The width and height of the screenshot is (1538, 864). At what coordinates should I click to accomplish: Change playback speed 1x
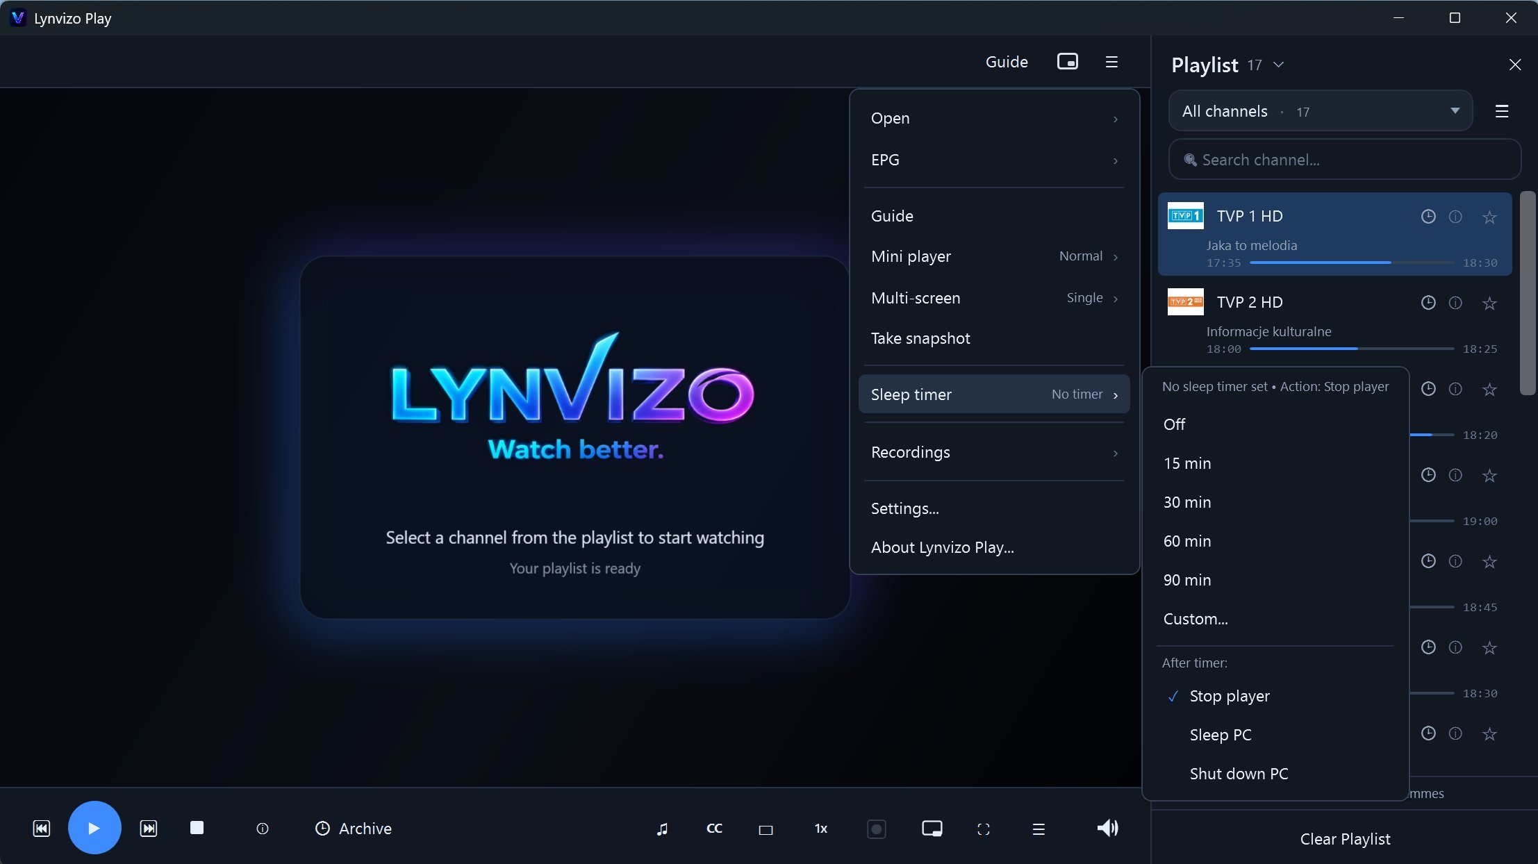tap(821, 829)
